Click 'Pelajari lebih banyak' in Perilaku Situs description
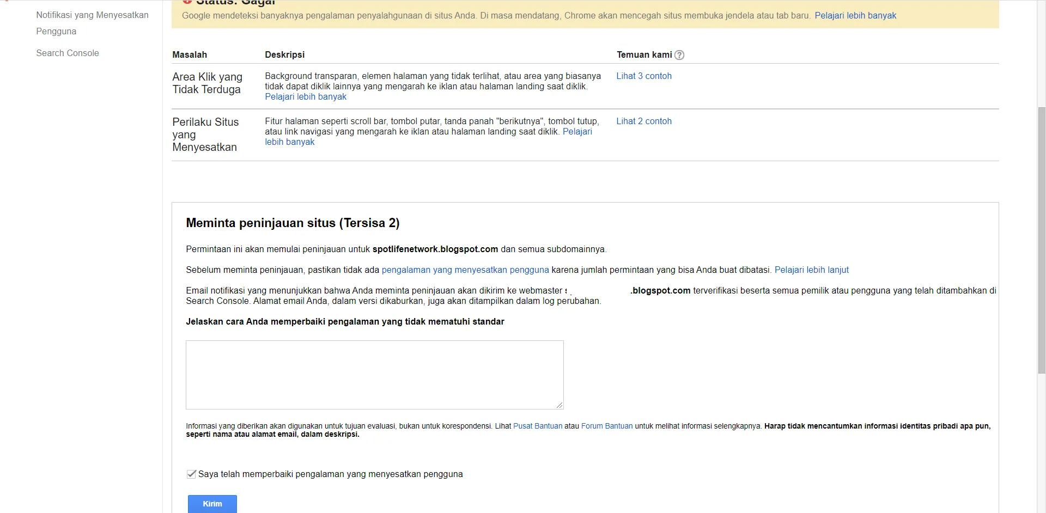1046x513 pixels. point(577,132)
